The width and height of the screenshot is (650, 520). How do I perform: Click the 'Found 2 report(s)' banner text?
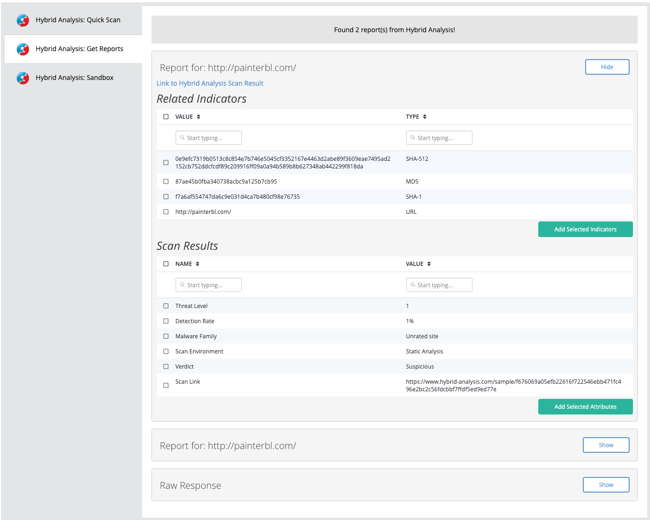(x=394, y=30)
